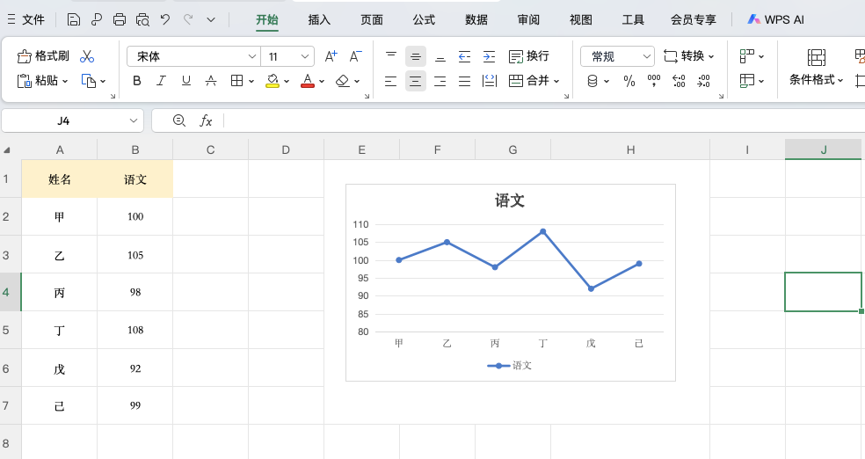Viewport: 865px width, 459px height.
Task: Select Center horizontally icon
Action: click(x=416, y=81)
